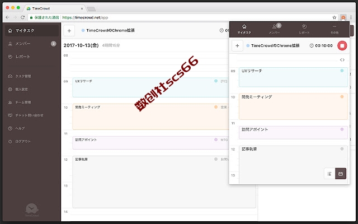The image size is (358, 224).
Task: Click purple color dot on popup 訪問アポイント
Action: click(x=342, y=129)
